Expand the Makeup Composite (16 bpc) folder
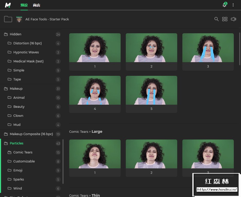Image resolution: width=241 pixels, height=197 pixels. point(31,134)
